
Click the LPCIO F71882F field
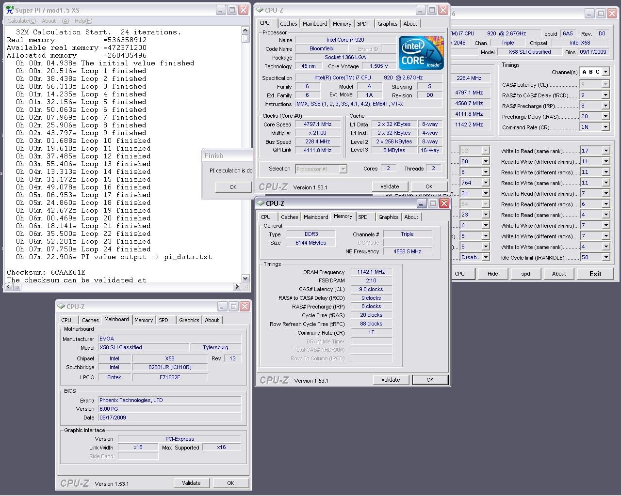(x=170, y=377)
